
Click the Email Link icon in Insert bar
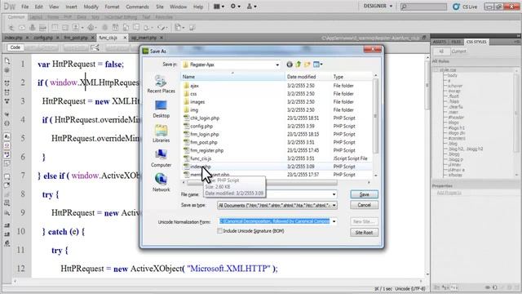pyautogui.click(x=22, y=28)
